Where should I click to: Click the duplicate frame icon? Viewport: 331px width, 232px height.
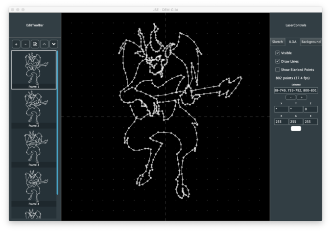[x=35, y=44]
